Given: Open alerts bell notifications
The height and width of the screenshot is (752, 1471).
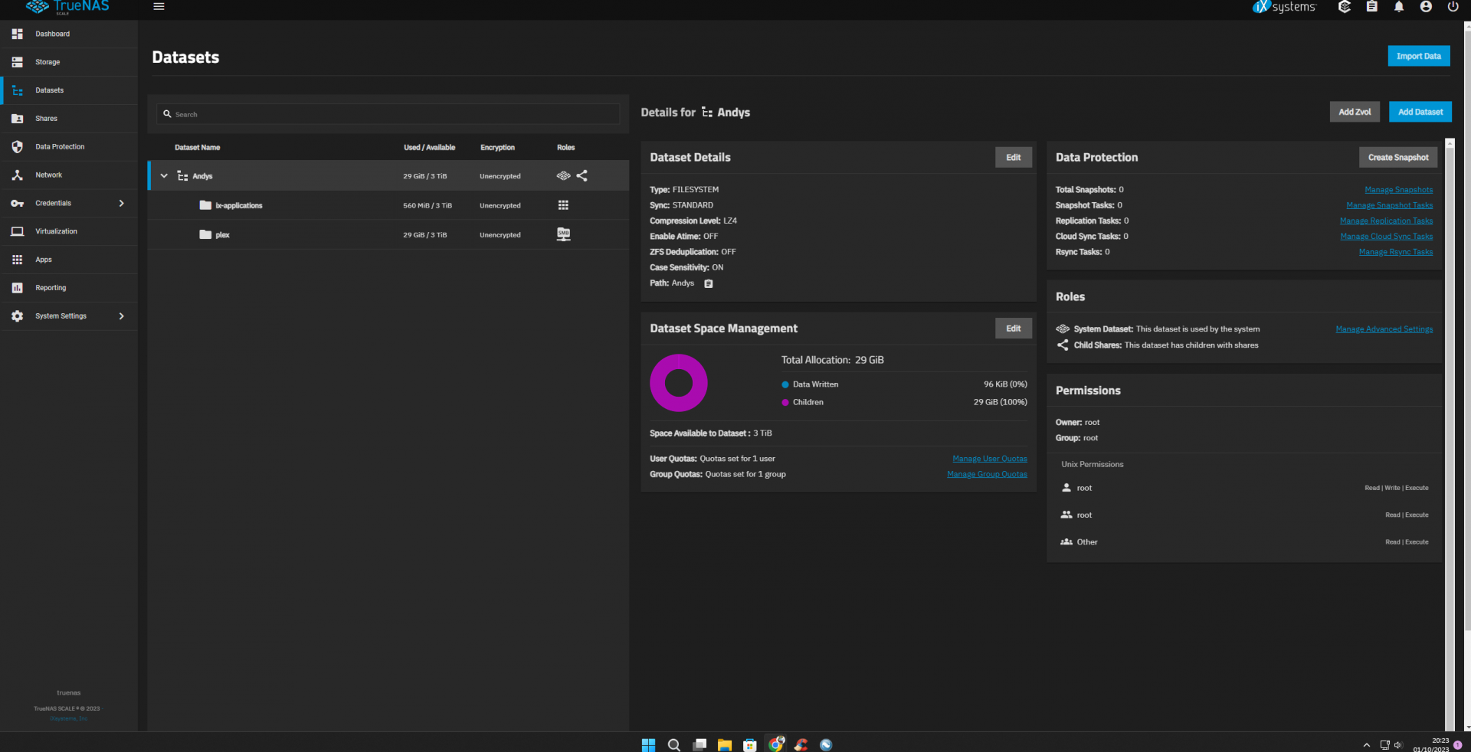Looking at the screenshot, I should (x=1399, y=6).
